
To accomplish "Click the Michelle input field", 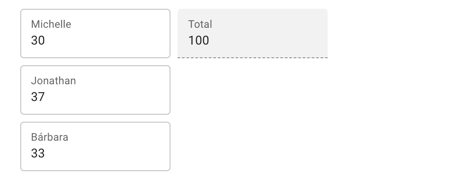I will (x=95, y=34).
